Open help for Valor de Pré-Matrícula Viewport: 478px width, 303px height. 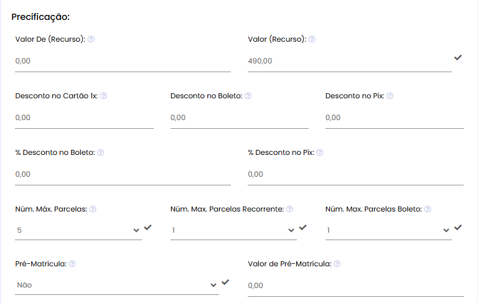[x=337, y=264]
